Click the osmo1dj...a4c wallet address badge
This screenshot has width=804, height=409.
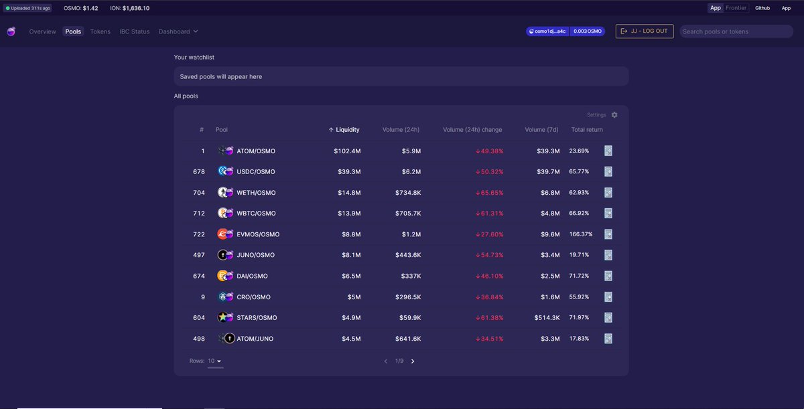click(547, 31)
